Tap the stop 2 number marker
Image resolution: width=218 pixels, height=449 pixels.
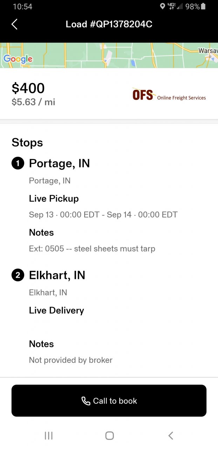[x=18, y=275]
